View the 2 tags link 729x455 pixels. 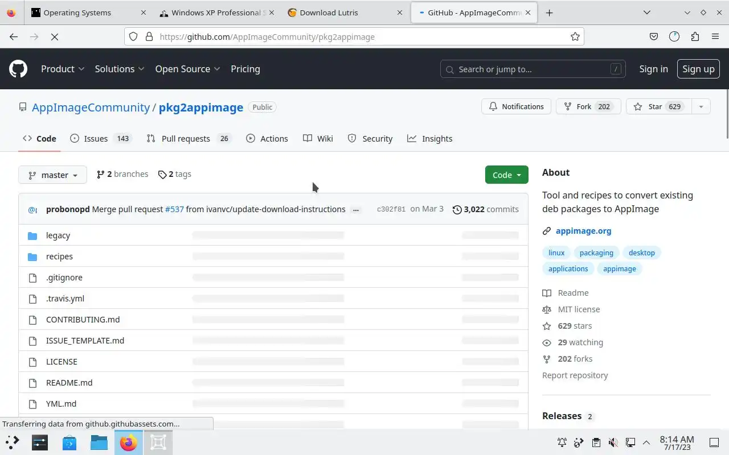point(175,174)
